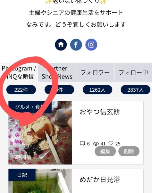Open the フォロー中 tab

point(133,72)
